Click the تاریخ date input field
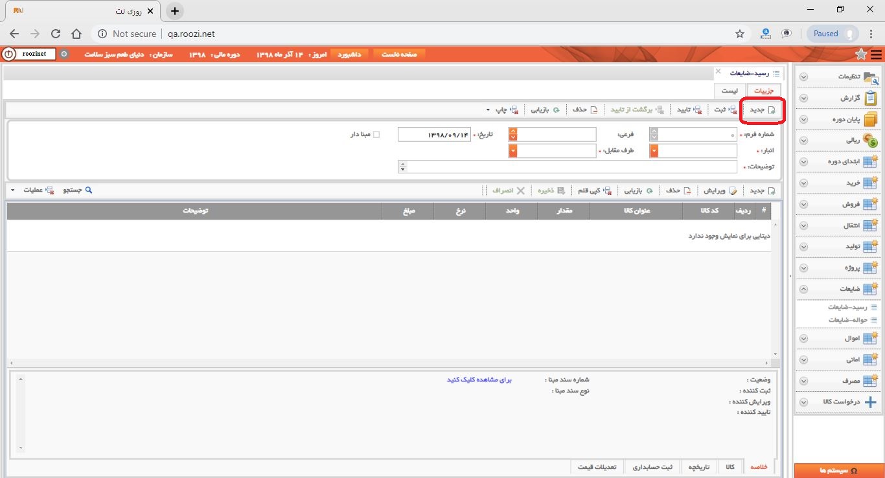The height and width of the screenshot is (478, 885). tap(434, 134)
